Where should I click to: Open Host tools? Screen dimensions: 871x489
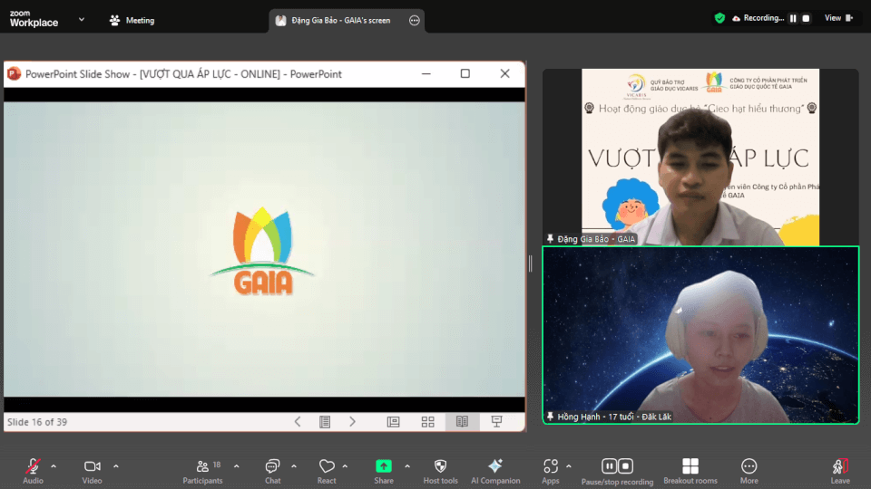click(441, 471)
